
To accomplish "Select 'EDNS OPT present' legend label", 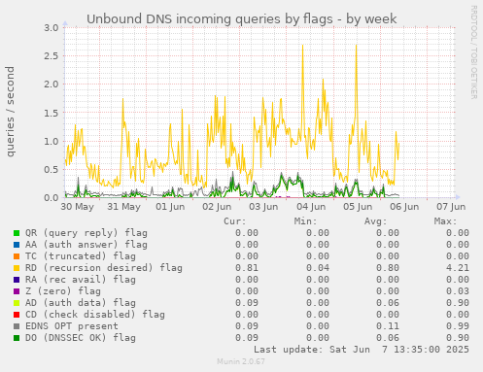I will (x=72, y=326).
